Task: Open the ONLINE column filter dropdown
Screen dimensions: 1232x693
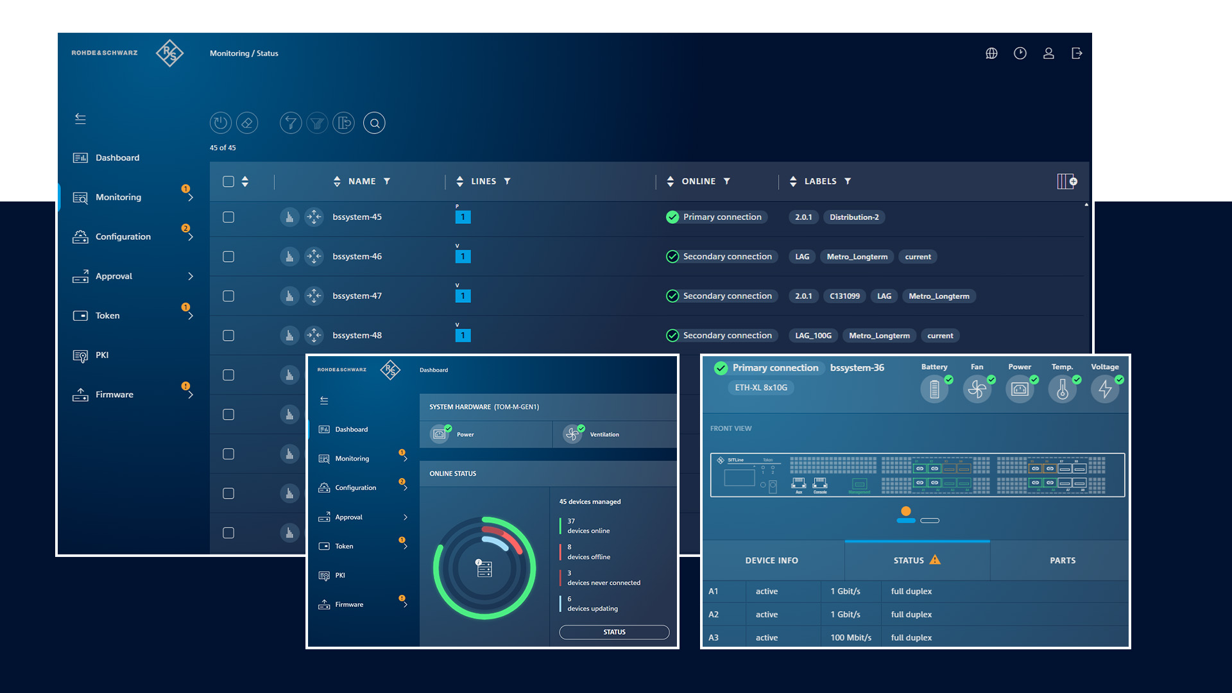Action: pyautogui.click(x=727, y=182)
